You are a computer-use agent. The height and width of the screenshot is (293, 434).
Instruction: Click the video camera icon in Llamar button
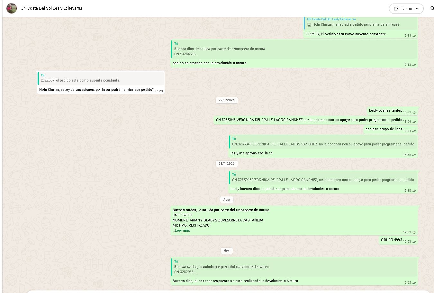coord(396,9)
